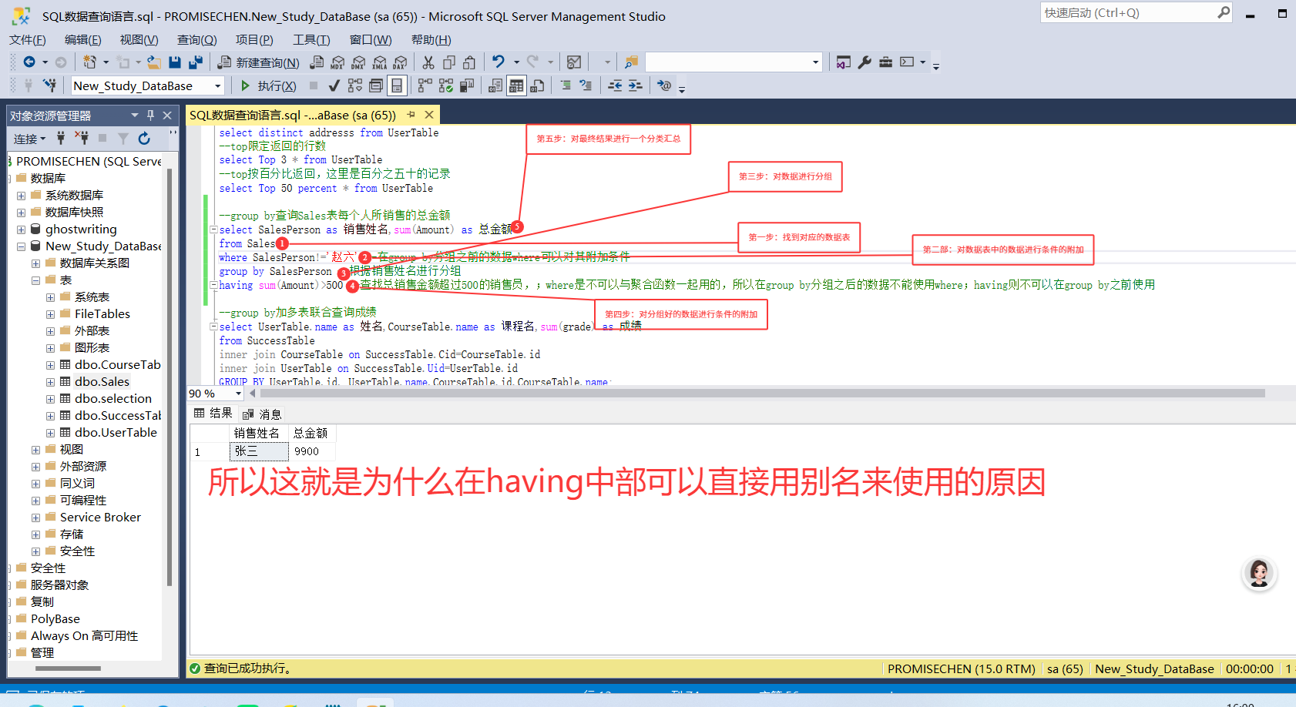Click the navigate back arrow icon

point(29,62)
